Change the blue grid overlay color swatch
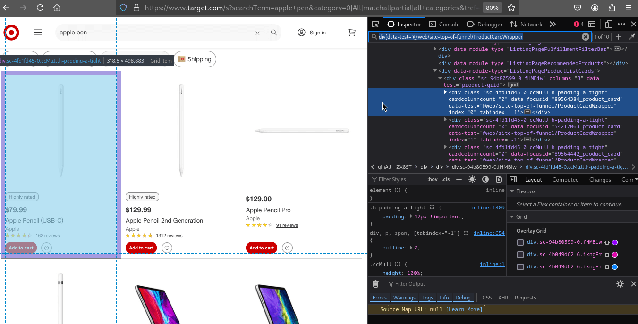Viewport: 638px width, 324px height. tap(615, 267)
